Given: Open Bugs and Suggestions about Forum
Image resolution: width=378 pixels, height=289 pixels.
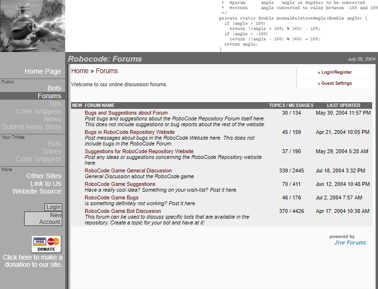Looking at the screenshot, I should tap(126, 113).
